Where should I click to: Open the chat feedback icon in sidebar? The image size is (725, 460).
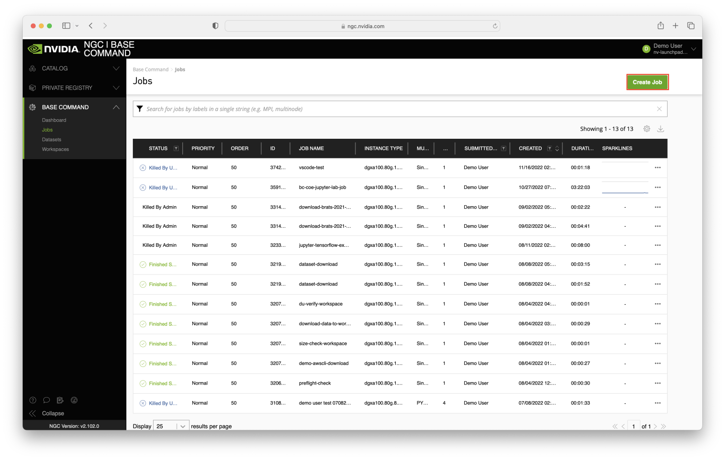click(x=46, y=400)
